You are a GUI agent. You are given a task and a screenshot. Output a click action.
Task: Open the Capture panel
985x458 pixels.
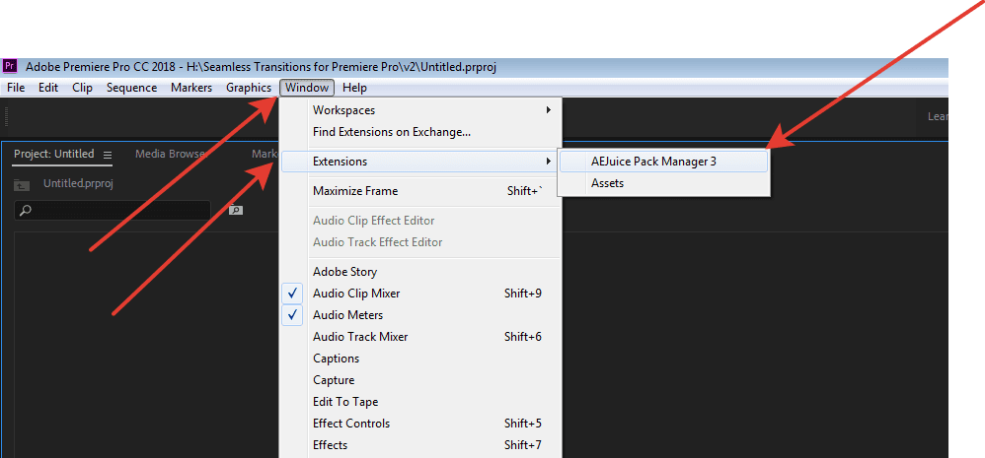[420, 380]
